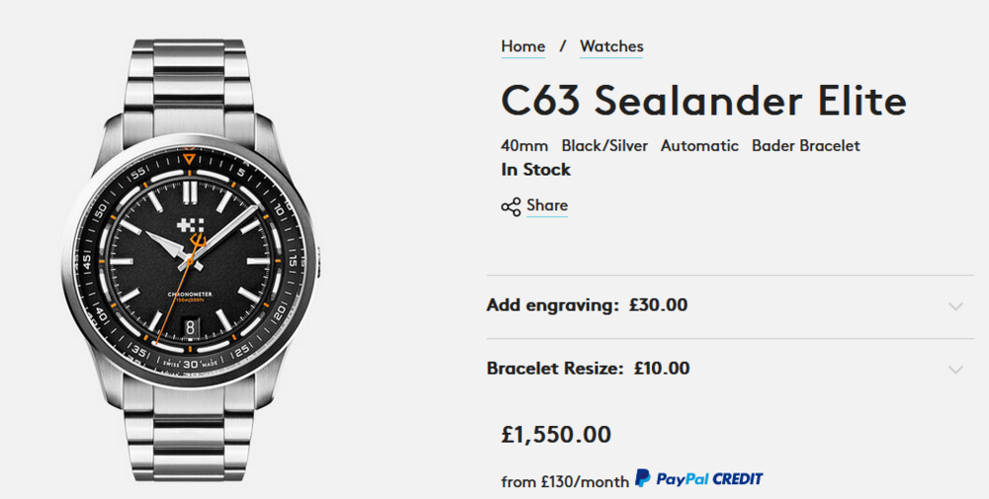989x499 pixels.
Task: Click the Bracelet Resize £10.00 label
Action: [x=588, y=369]
